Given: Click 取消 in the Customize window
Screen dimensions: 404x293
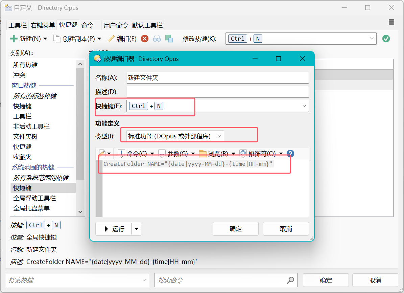Looking at the screenshot, I should 375,280.
